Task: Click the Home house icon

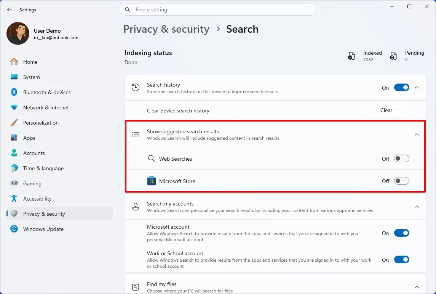Action: tap(14, 62)
